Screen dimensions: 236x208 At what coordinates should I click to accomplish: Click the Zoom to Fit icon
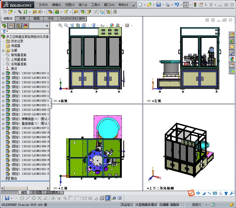(60, 25)
